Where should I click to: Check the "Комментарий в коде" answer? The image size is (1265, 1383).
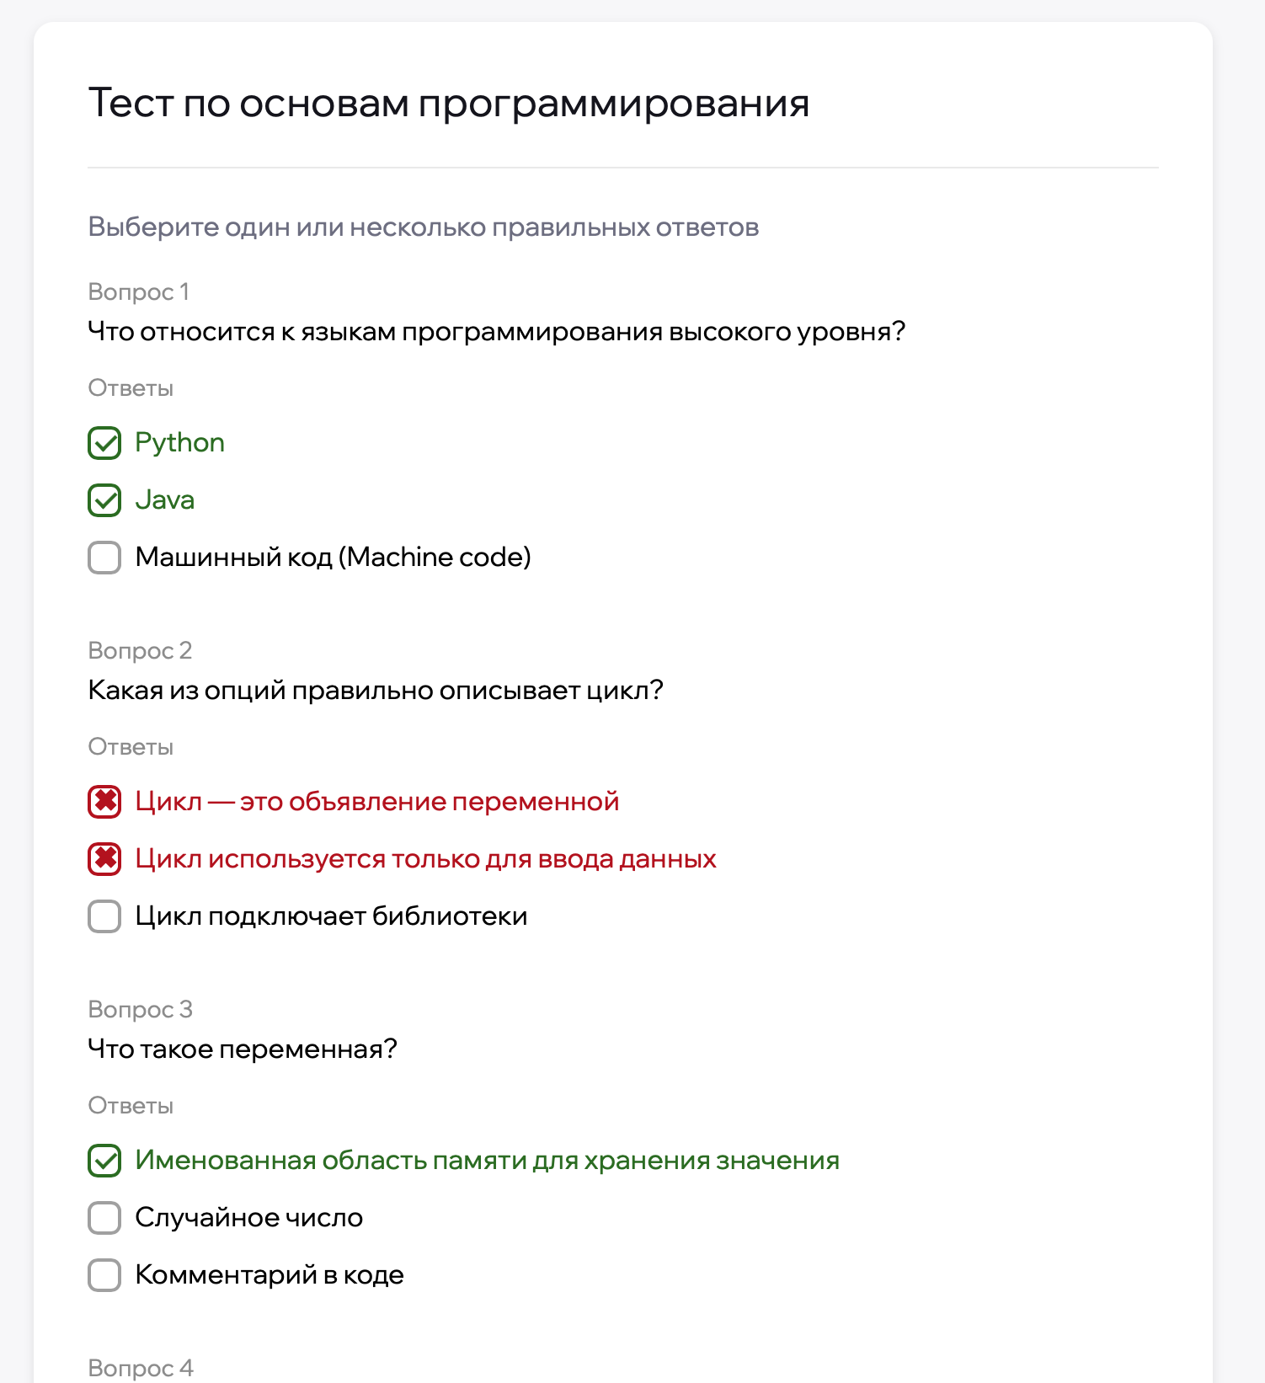pos(104,1275)
